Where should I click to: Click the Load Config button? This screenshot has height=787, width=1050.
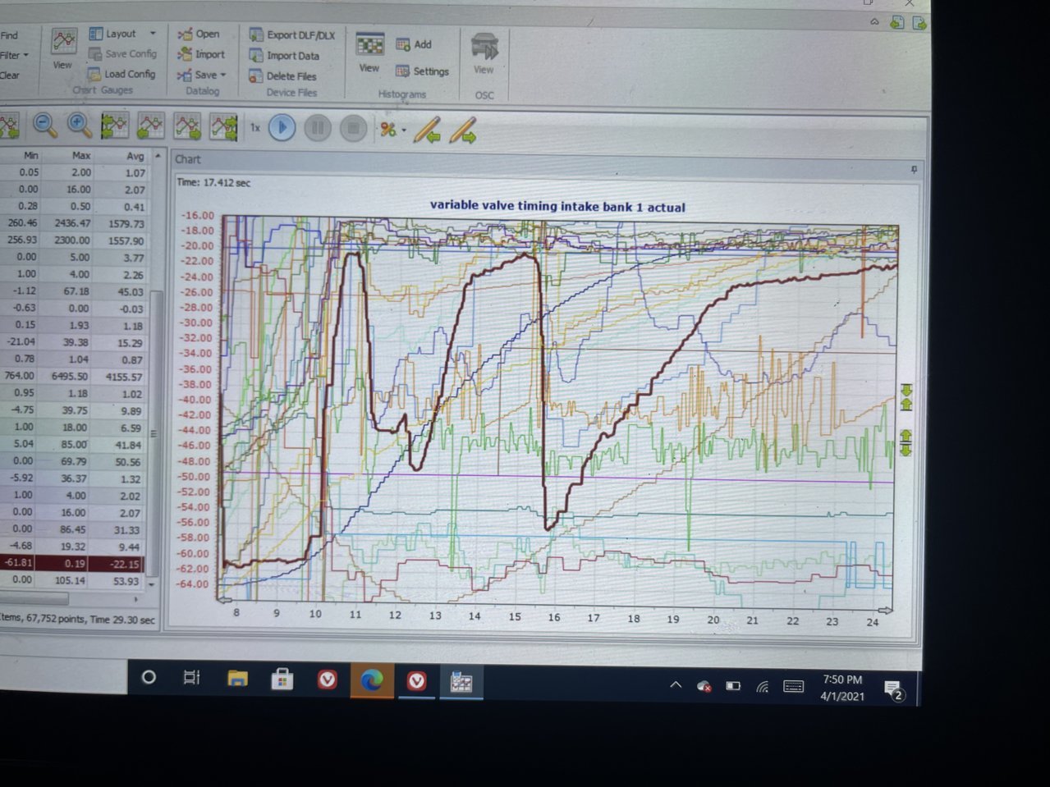point(122,74)
